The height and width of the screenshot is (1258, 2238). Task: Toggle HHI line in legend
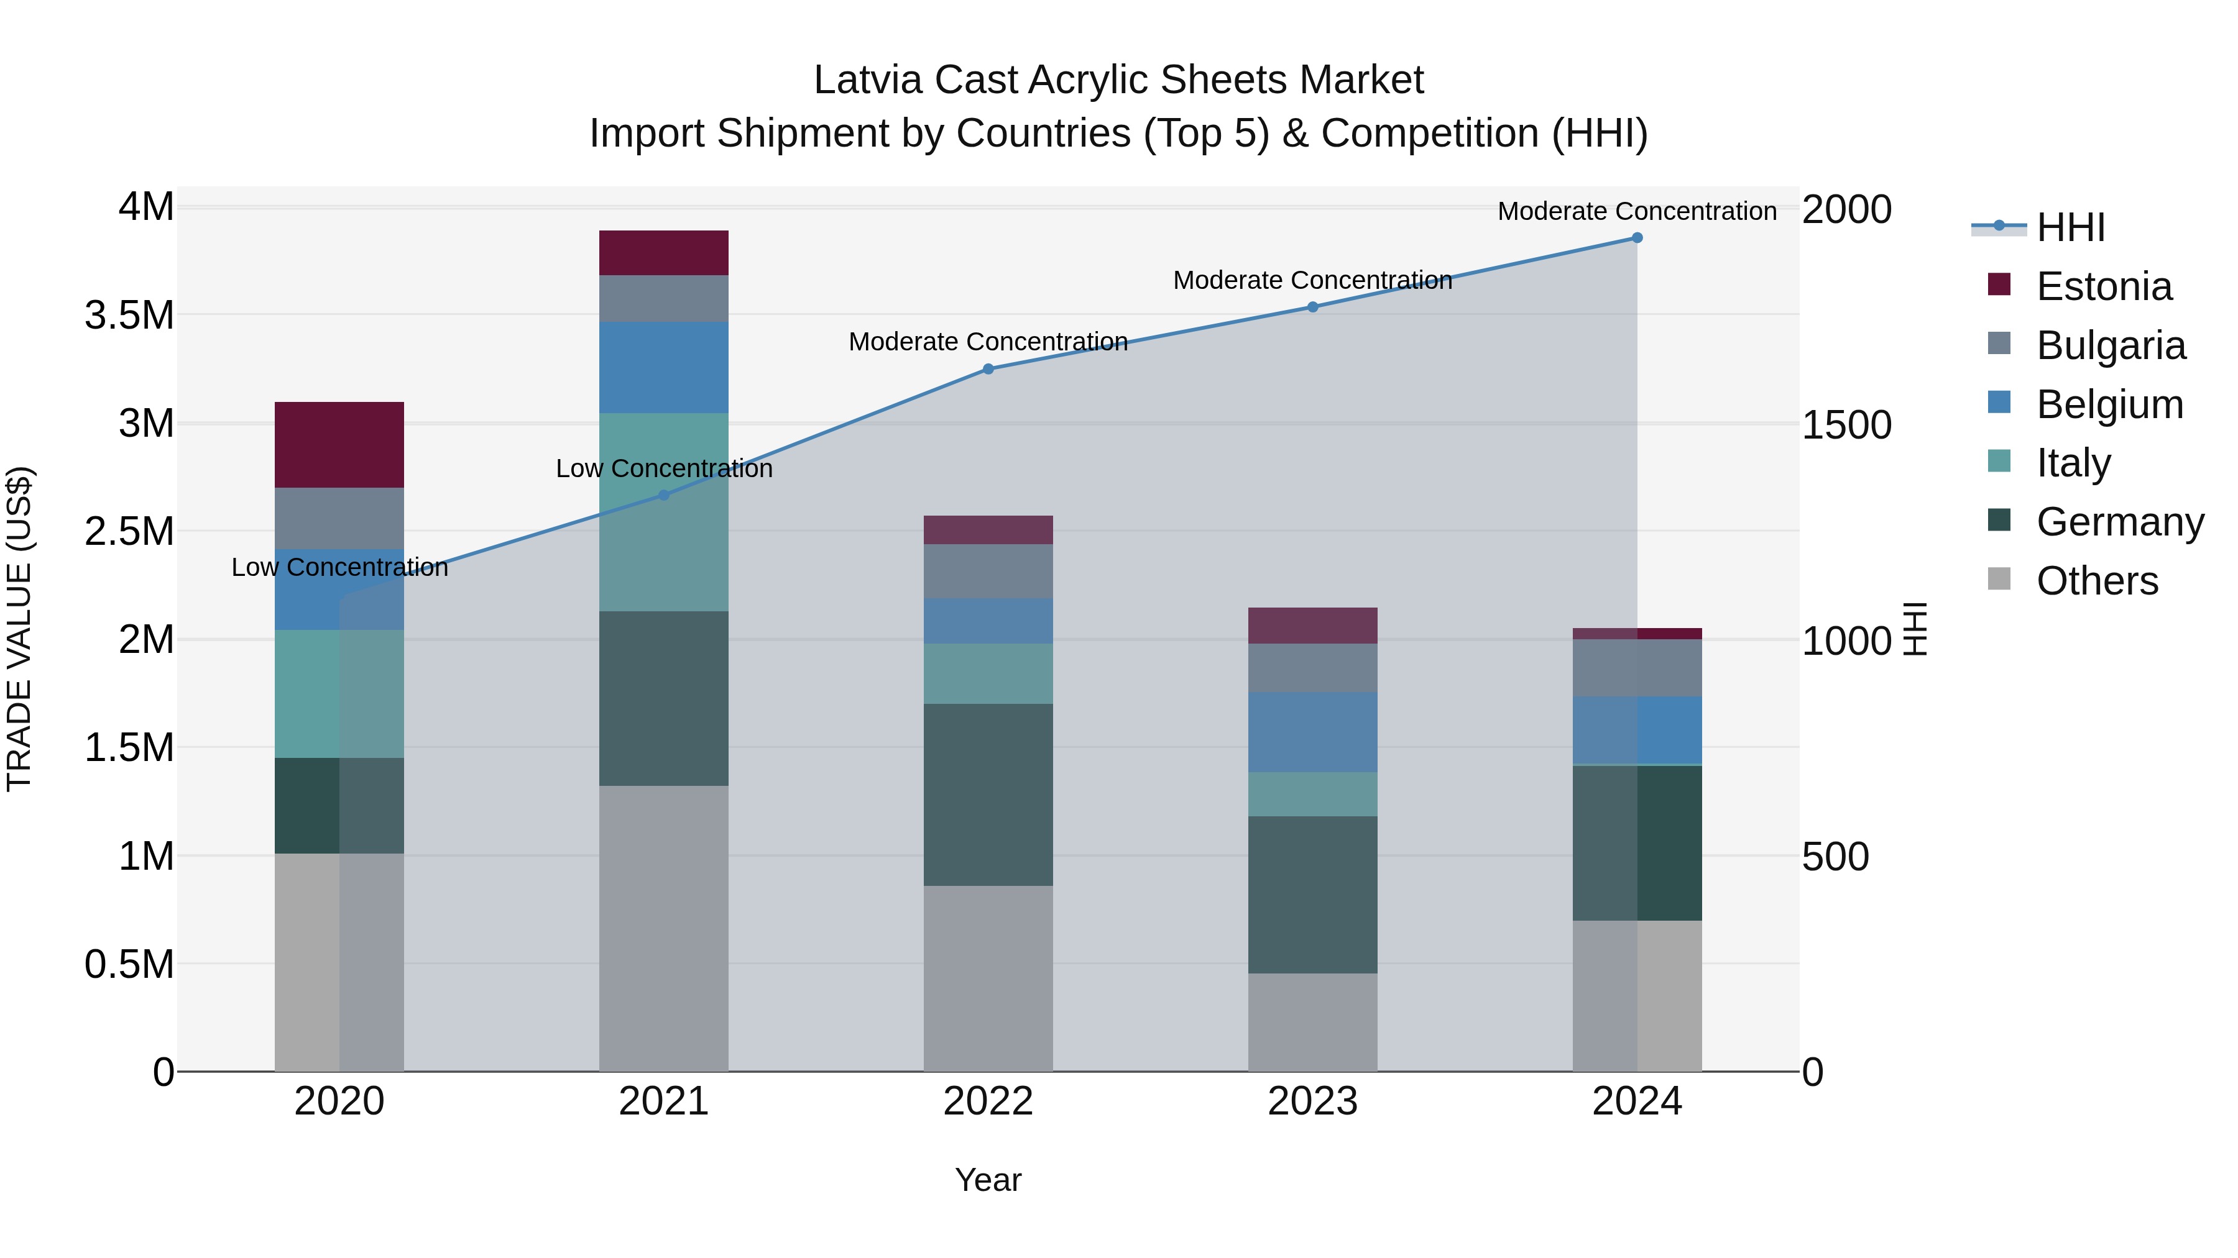click(2038, 227)
